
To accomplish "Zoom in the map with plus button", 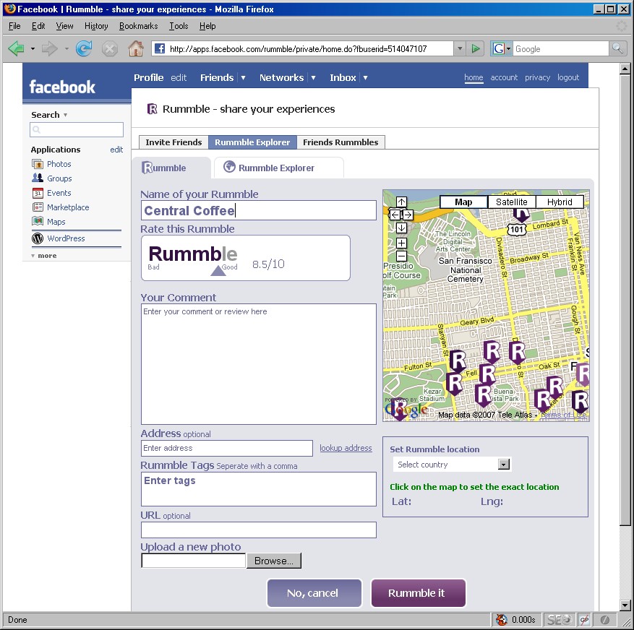I will tap(401, 243).
